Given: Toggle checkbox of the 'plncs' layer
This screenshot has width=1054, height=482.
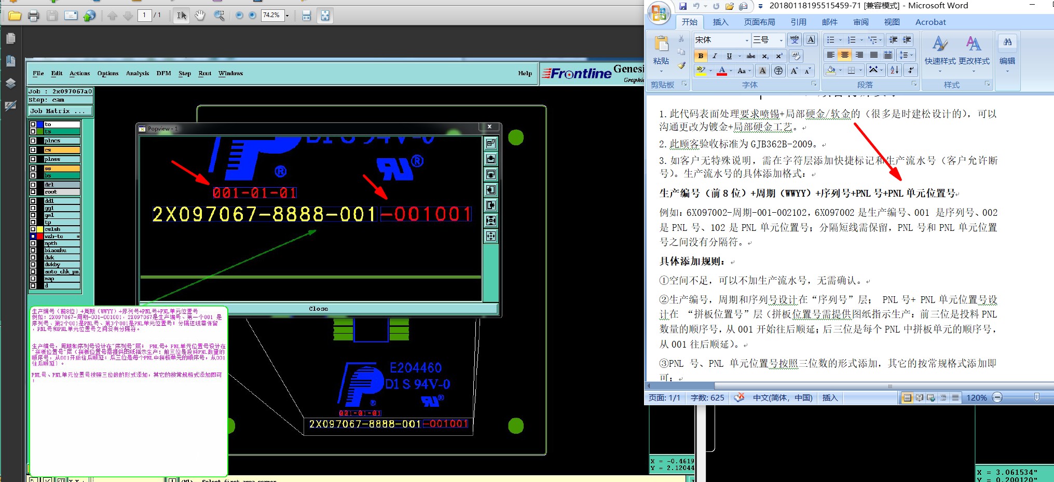Looking at the screenshot, I should [33, 141].
